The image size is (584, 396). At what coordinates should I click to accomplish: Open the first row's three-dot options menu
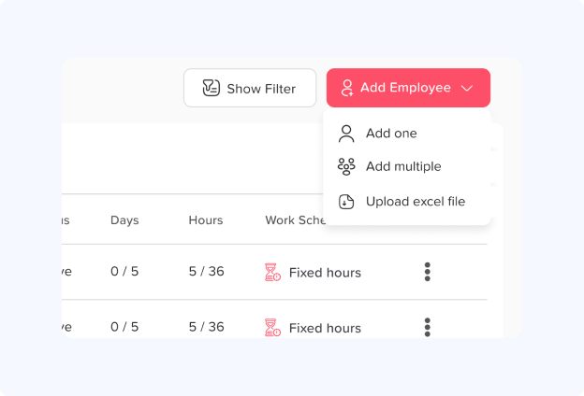428,272
